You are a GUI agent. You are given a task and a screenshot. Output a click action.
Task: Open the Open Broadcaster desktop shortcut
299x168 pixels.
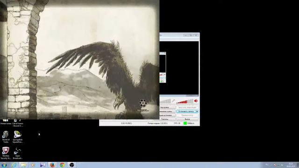click(18, 153)
